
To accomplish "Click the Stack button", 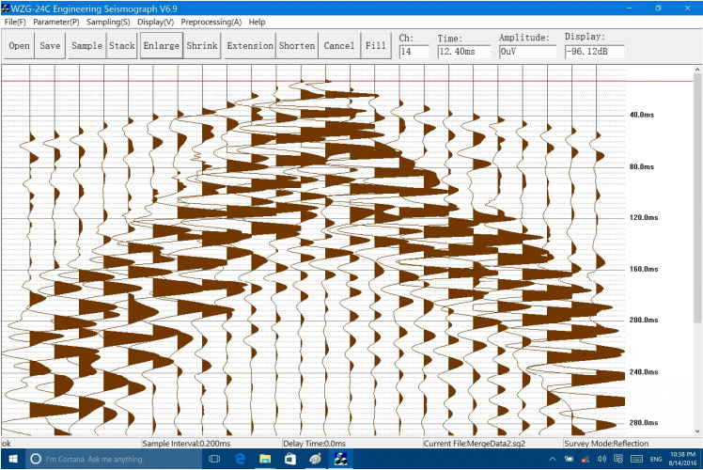I will click(122, 45).
